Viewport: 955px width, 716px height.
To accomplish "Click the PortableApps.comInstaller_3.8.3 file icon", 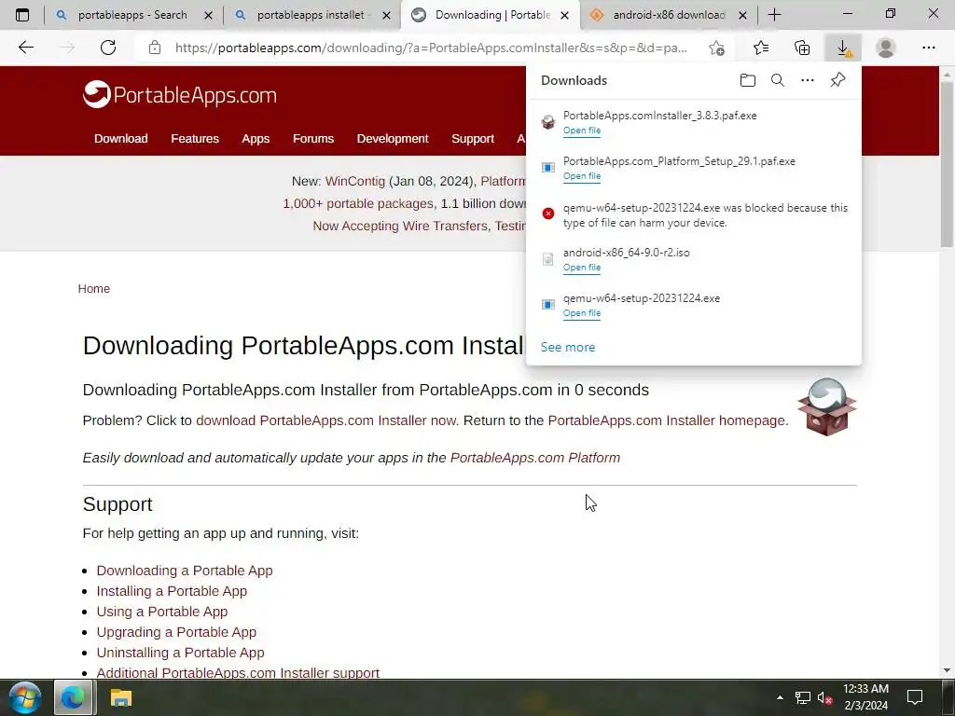I will click(x=548, y=122).
